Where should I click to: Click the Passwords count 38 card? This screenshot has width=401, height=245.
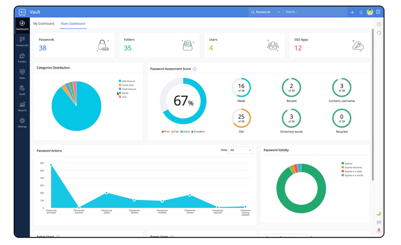pyautogui.click(x=73, y=45)
